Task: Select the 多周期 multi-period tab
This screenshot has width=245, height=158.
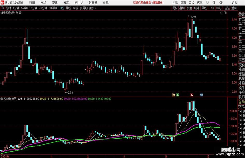Action: pos(84,8)
